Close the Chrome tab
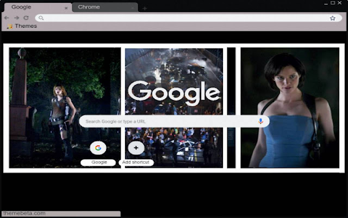348x218 pixels. (x=133, y=8)
